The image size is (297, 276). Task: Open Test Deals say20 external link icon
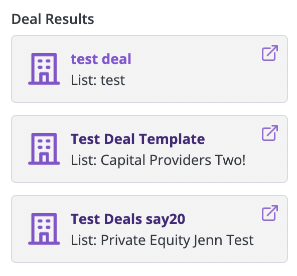(x=270, y=213)
